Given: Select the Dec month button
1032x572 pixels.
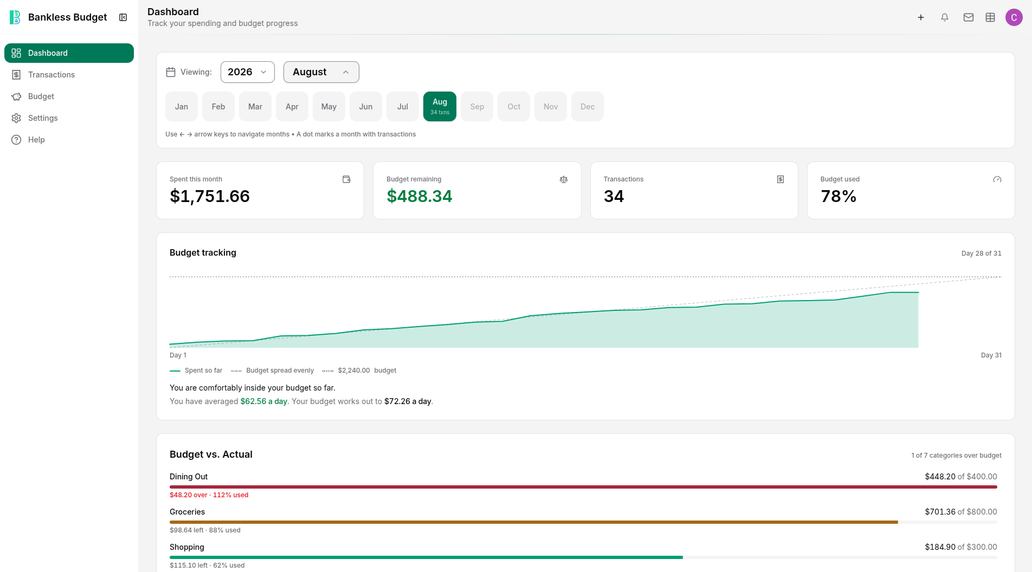Looking at the screenshot, I should coord(588,107).
